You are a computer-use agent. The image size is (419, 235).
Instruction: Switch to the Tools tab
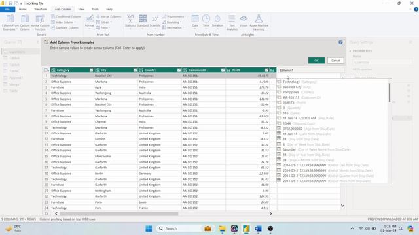[95, 9]
